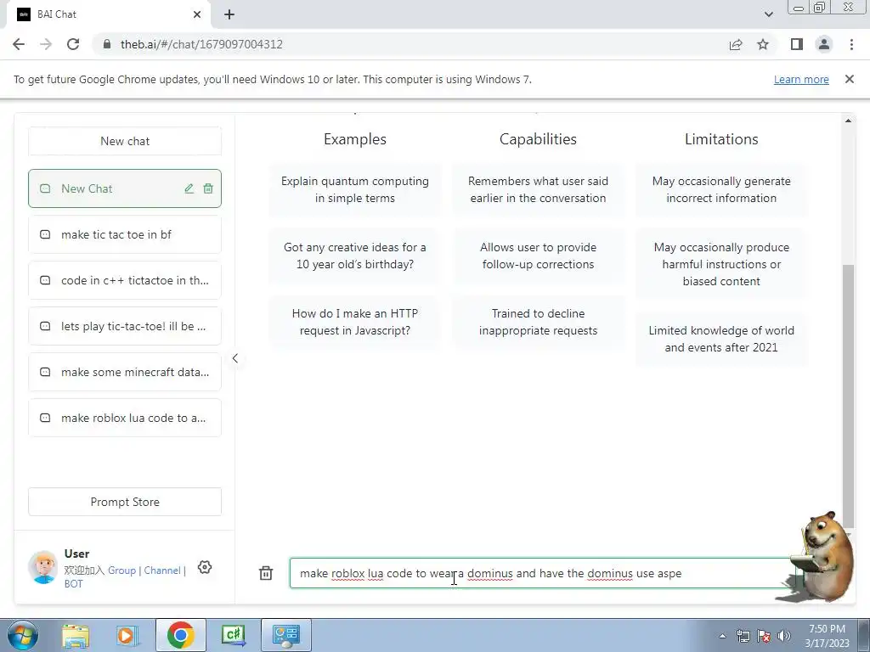870x652 pixels.
Task: Click 'Trained to decline inappropriate requests' card
Action: pyautogui.click(x=538, y=322)
